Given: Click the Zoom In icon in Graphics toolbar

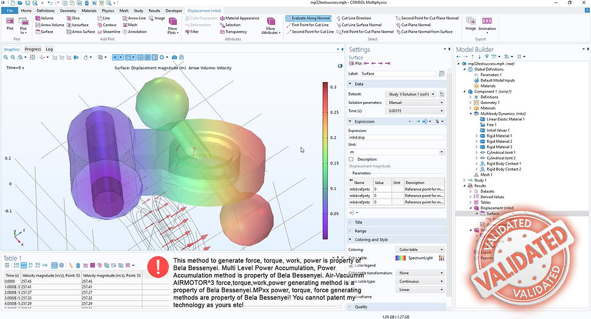Looking at the screenshot, I should tap(5, 57).
